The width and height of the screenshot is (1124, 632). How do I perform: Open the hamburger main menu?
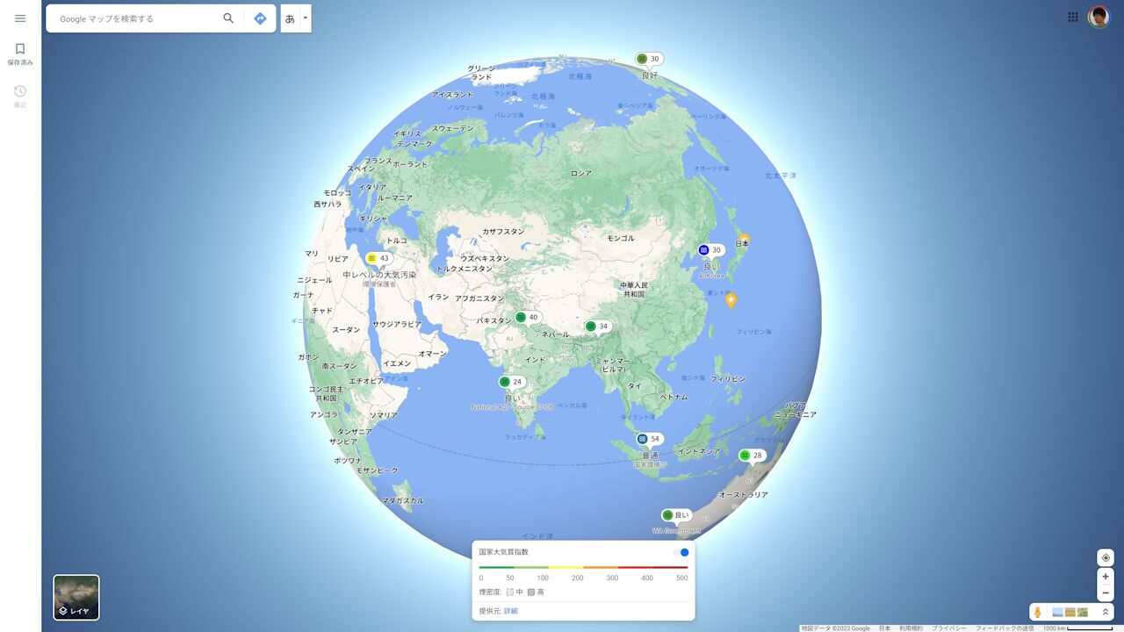[x=20, y=18]
